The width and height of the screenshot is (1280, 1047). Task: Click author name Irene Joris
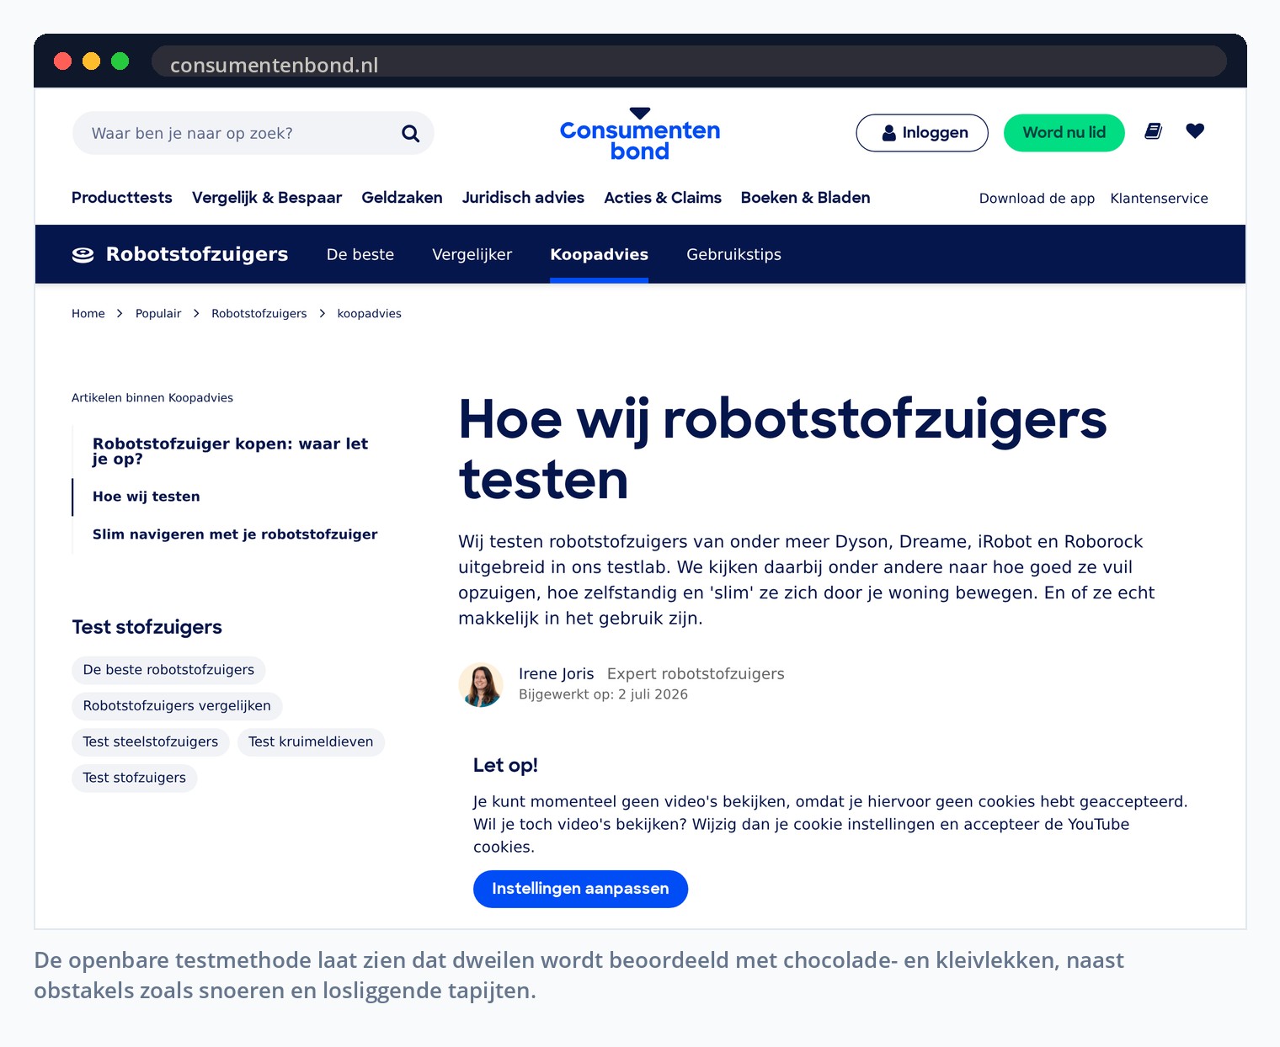(556, 673)
